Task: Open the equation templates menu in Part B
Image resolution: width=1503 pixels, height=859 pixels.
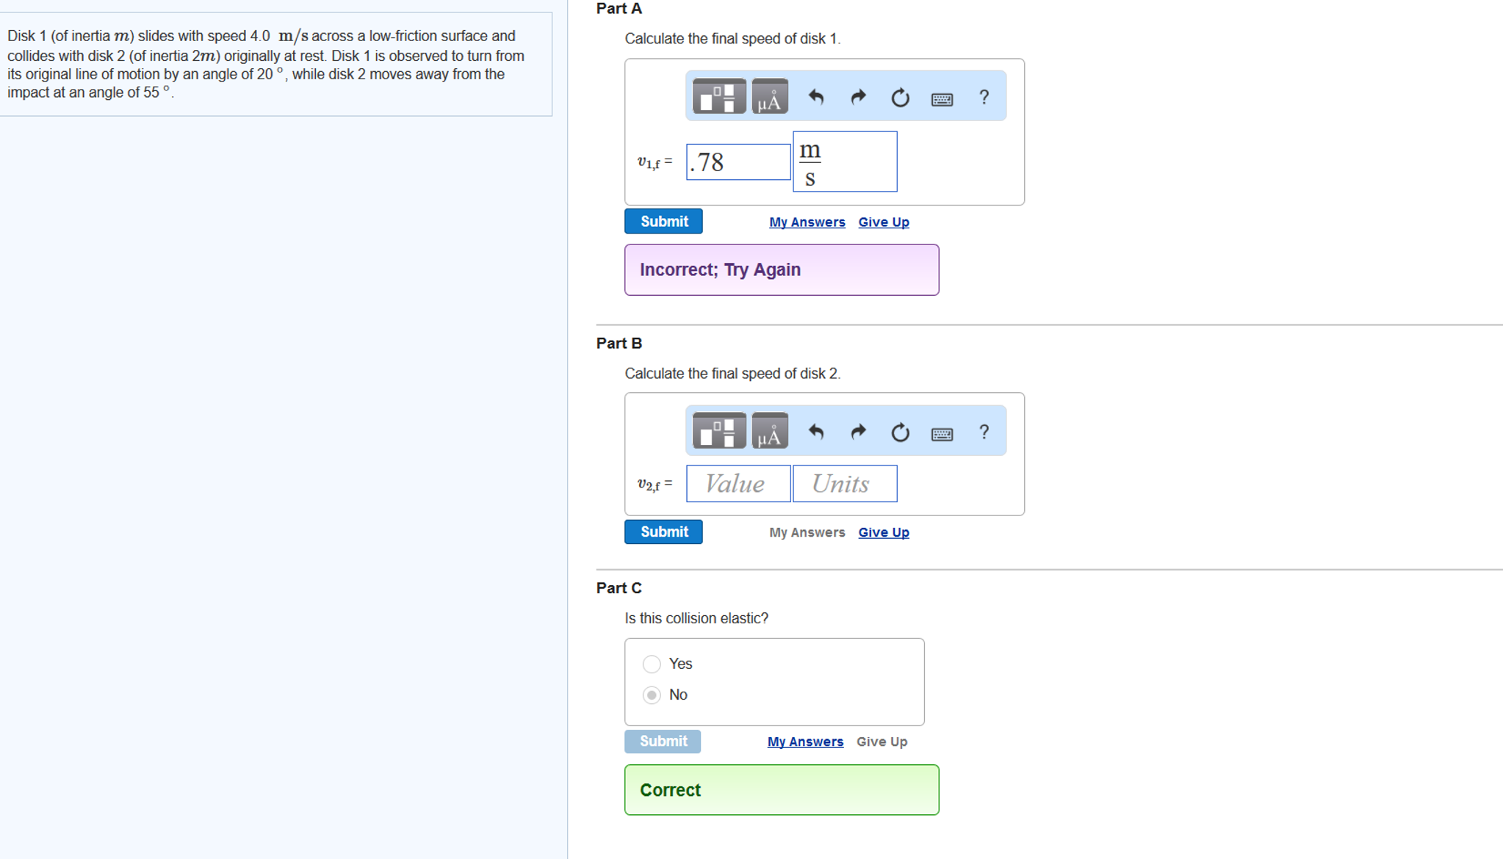Action: [x=717, y=431]
